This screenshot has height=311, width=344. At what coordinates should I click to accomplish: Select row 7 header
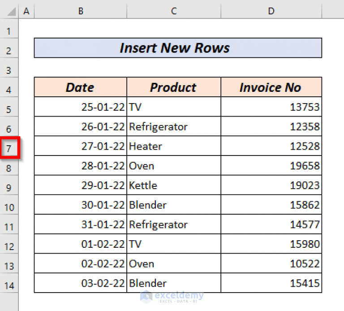point(9,148)
